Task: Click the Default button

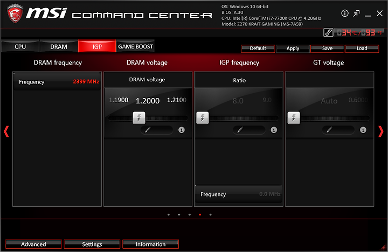Action: click(258, 48)
